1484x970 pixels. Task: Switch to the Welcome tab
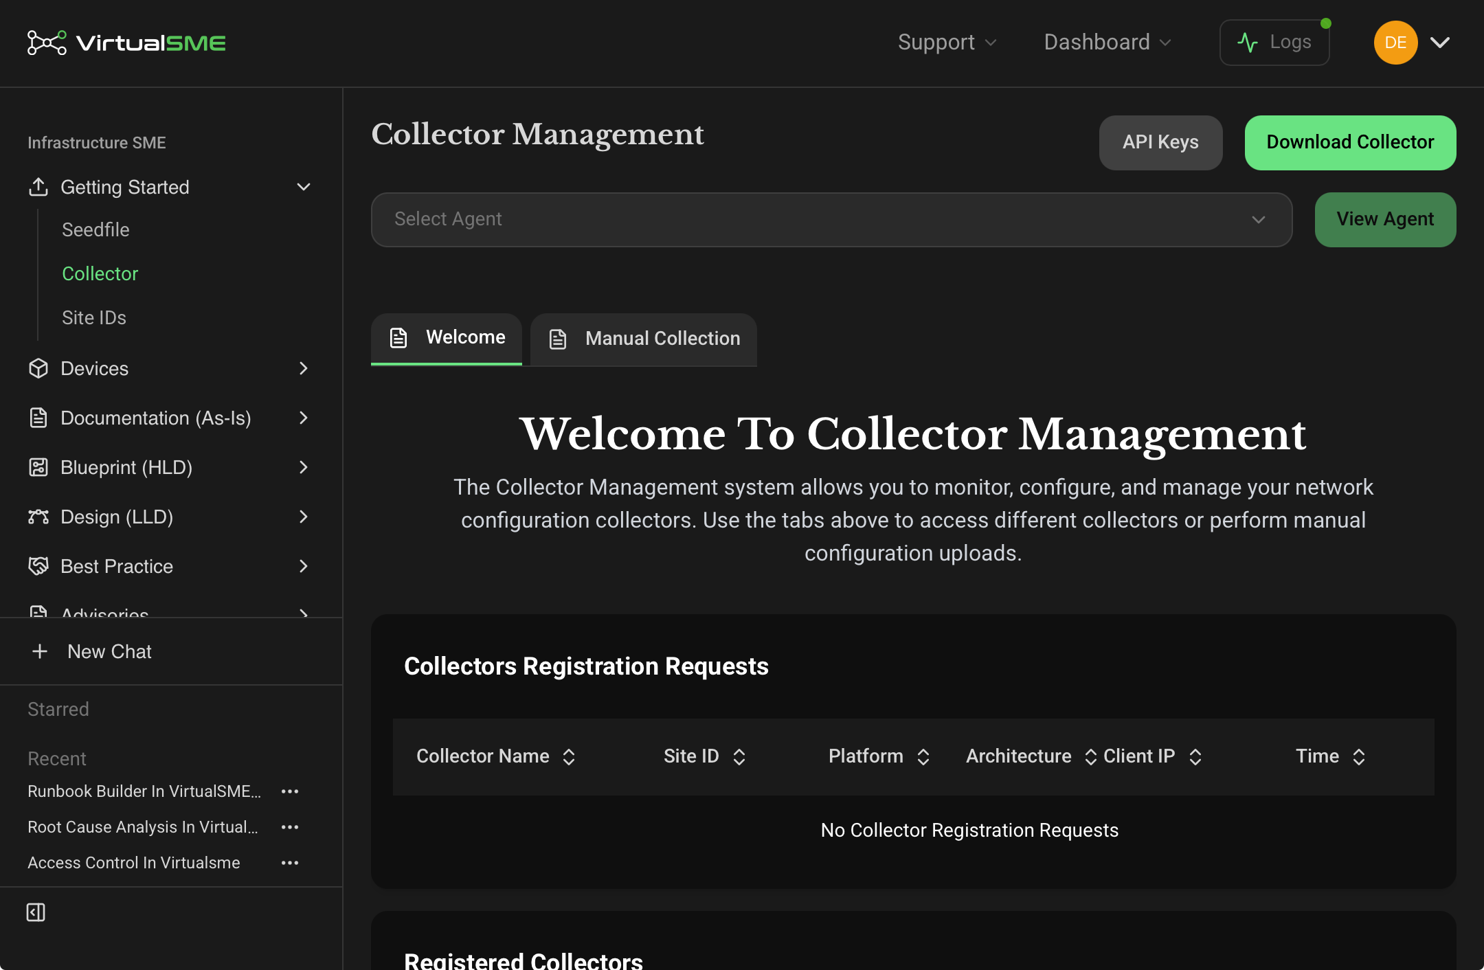(x=447, y=339)
